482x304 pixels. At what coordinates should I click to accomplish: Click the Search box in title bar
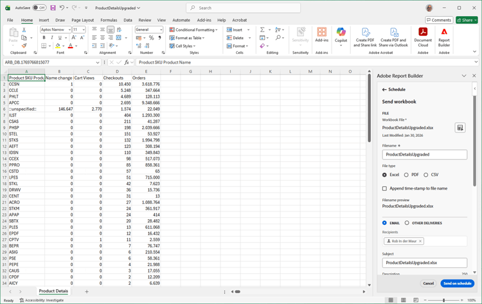point(243,8)
